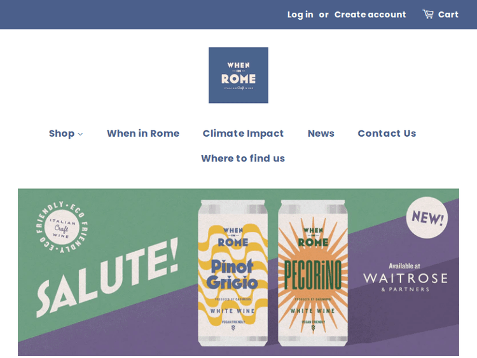The height and width of the screenshot is (358, 477).
Task: Open the Climate Impact page
Action: click(x=243, y=134)
